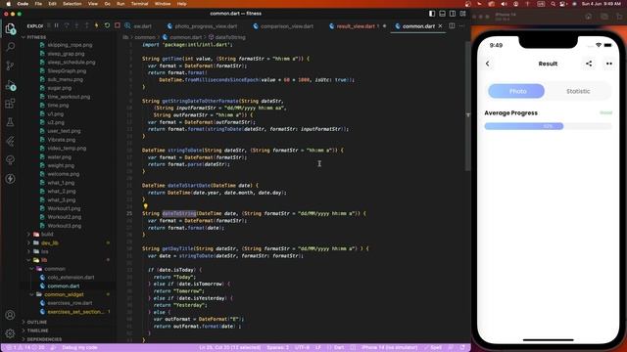Open the Run menu
This screenshot has height=352, width=627.
click(x=121, y=4)
